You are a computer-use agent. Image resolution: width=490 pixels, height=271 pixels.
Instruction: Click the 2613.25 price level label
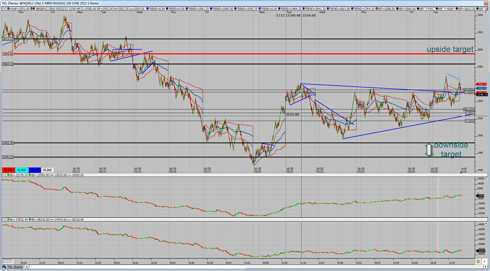8,39
